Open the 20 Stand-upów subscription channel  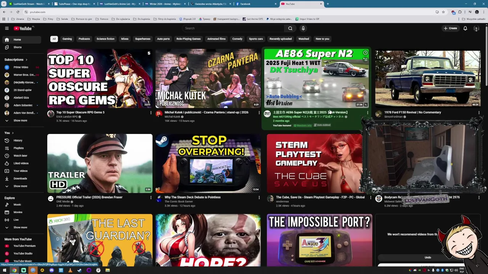coord(21,90)
